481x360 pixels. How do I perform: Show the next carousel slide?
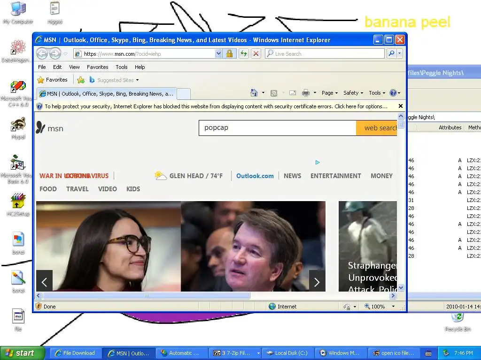317,282
